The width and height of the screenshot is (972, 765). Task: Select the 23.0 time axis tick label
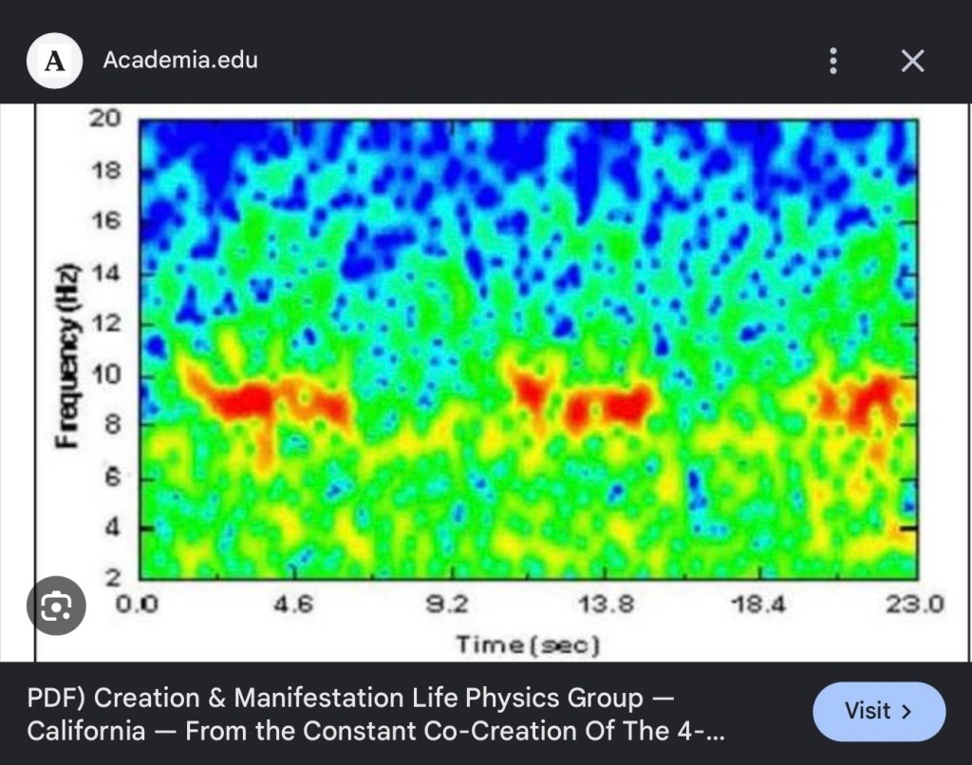click(x=914, y=604)
